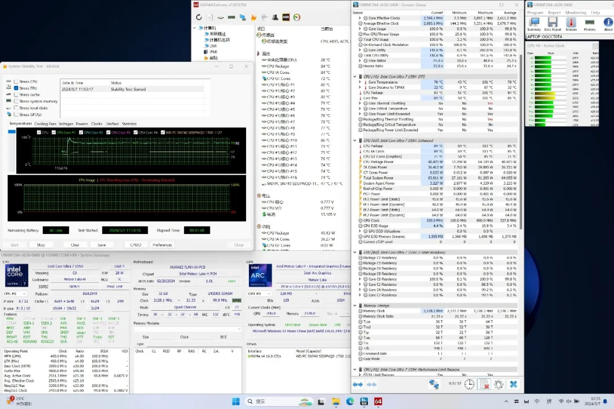
Task: Click the HWiNFO About info icon
Action: [x=608, y=23]
